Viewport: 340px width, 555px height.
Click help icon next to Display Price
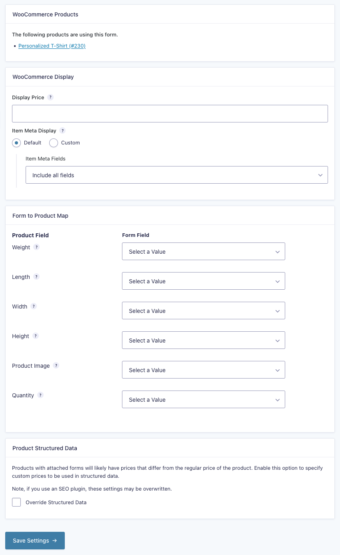[x=50, y=97]
